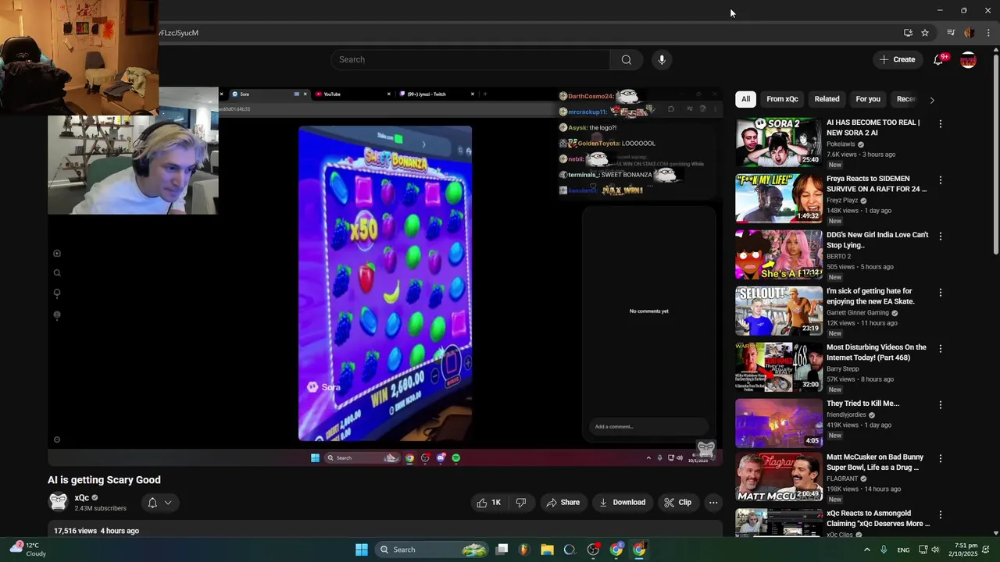Open options for Matt McCusker video
Screen dimensions: 1000x562
click(941, 459)
